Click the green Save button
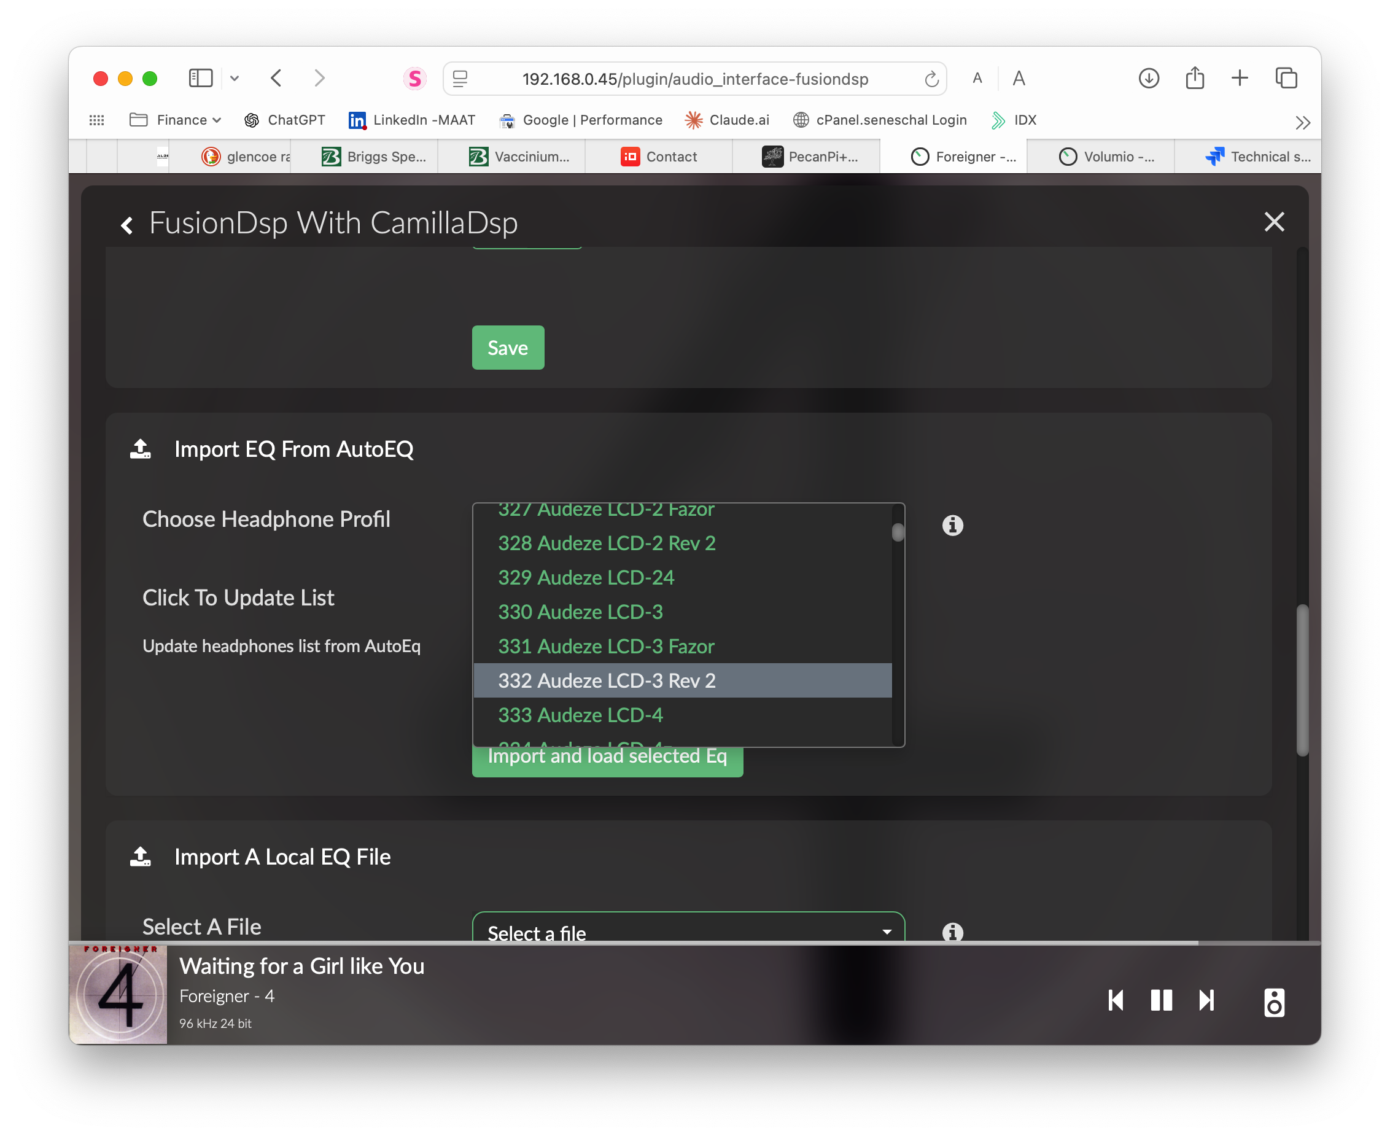The width and height of the screenshot is (1390, 1136). (508, 348)
